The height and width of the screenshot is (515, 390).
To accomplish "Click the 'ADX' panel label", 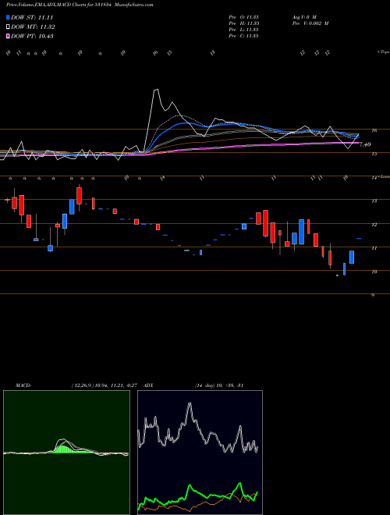I will point(148,385).
